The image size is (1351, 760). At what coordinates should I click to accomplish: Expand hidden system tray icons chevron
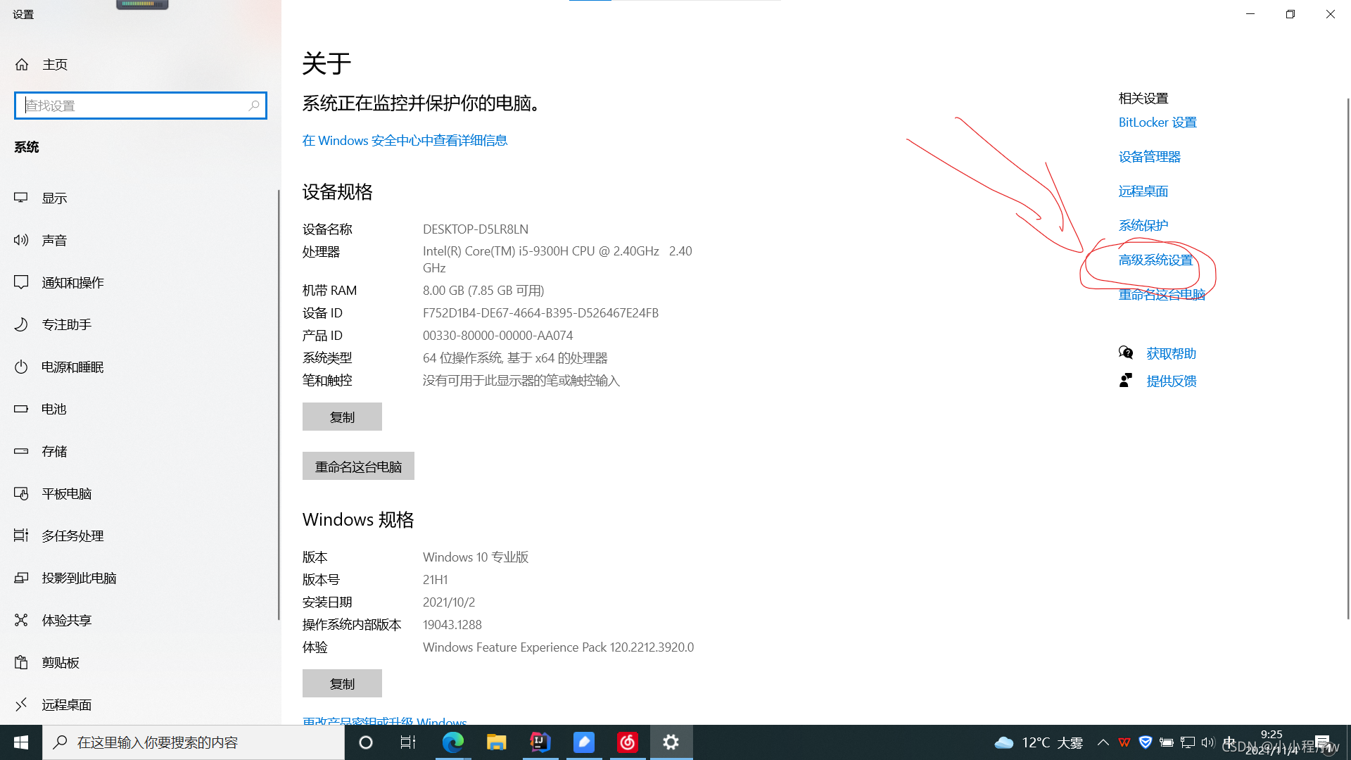tap(1103, 742)
